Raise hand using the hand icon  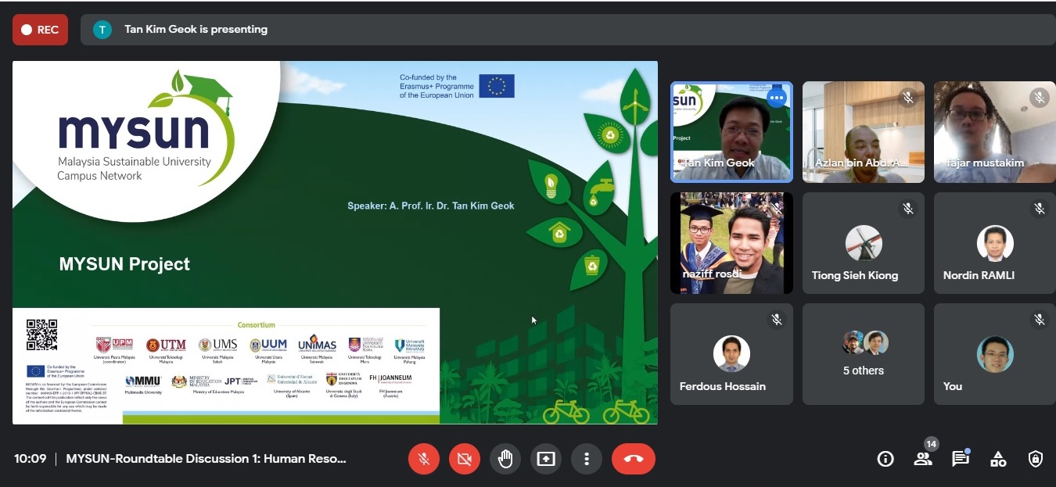coord(505,459)
